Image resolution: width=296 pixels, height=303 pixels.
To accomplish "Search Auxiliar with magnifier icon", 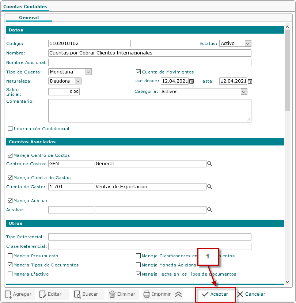I will click(x=210, y=210).
